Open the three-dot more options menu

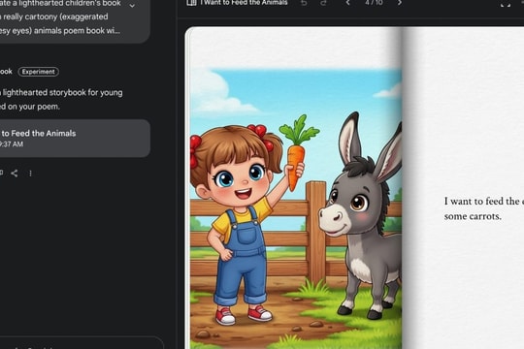click(x=30, y=174)
